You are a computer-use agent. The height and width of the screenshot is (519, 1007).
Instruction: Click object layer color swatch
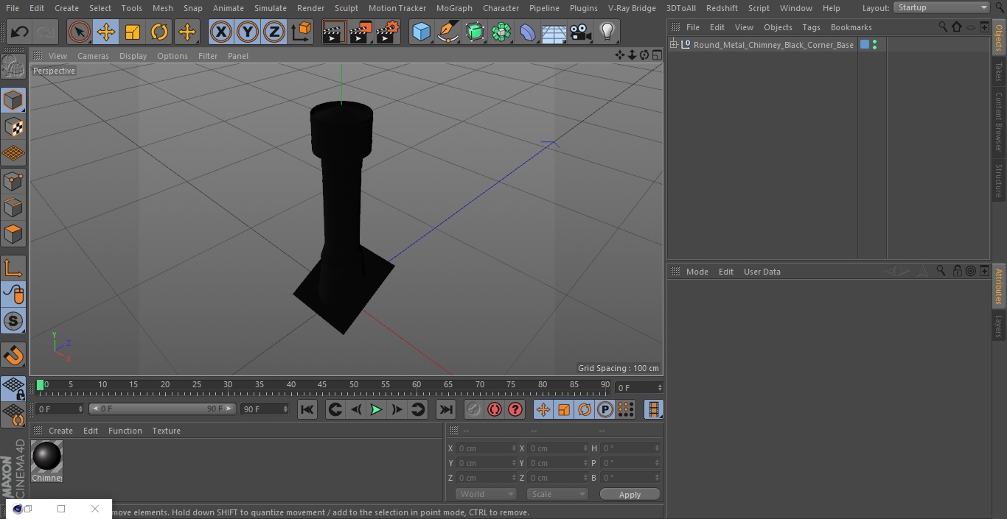click(865, 45)
